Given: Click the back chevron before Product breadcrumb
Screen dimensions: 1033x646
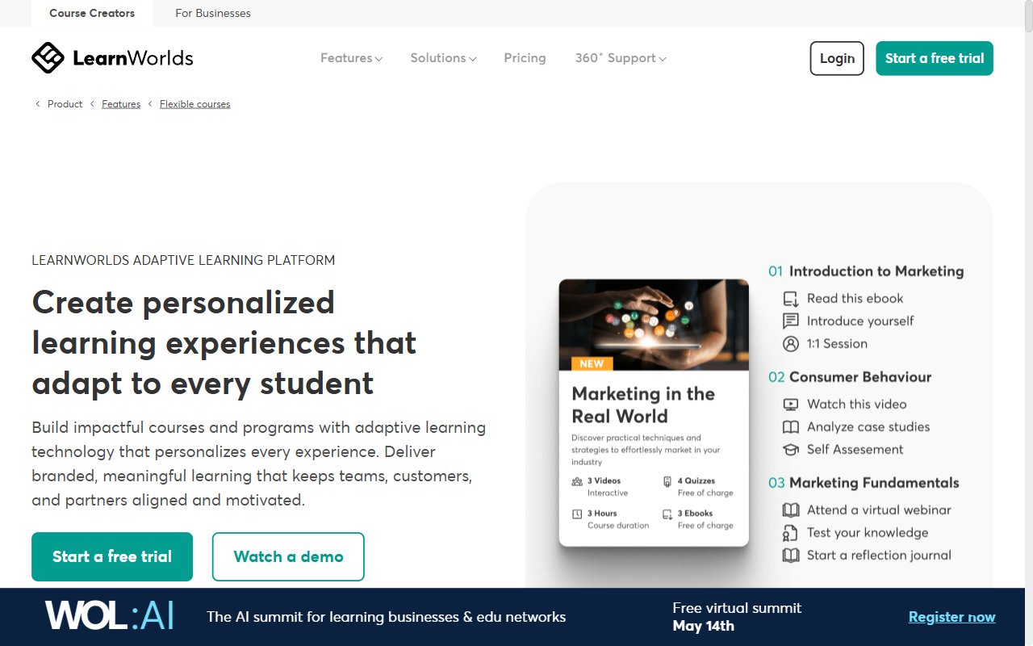Looking at the screenshot, I should tap(38, 104).
